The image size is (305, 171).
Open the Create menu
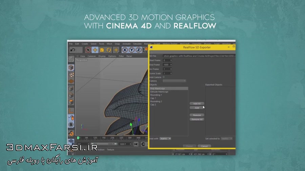click(x=85, y=44)
